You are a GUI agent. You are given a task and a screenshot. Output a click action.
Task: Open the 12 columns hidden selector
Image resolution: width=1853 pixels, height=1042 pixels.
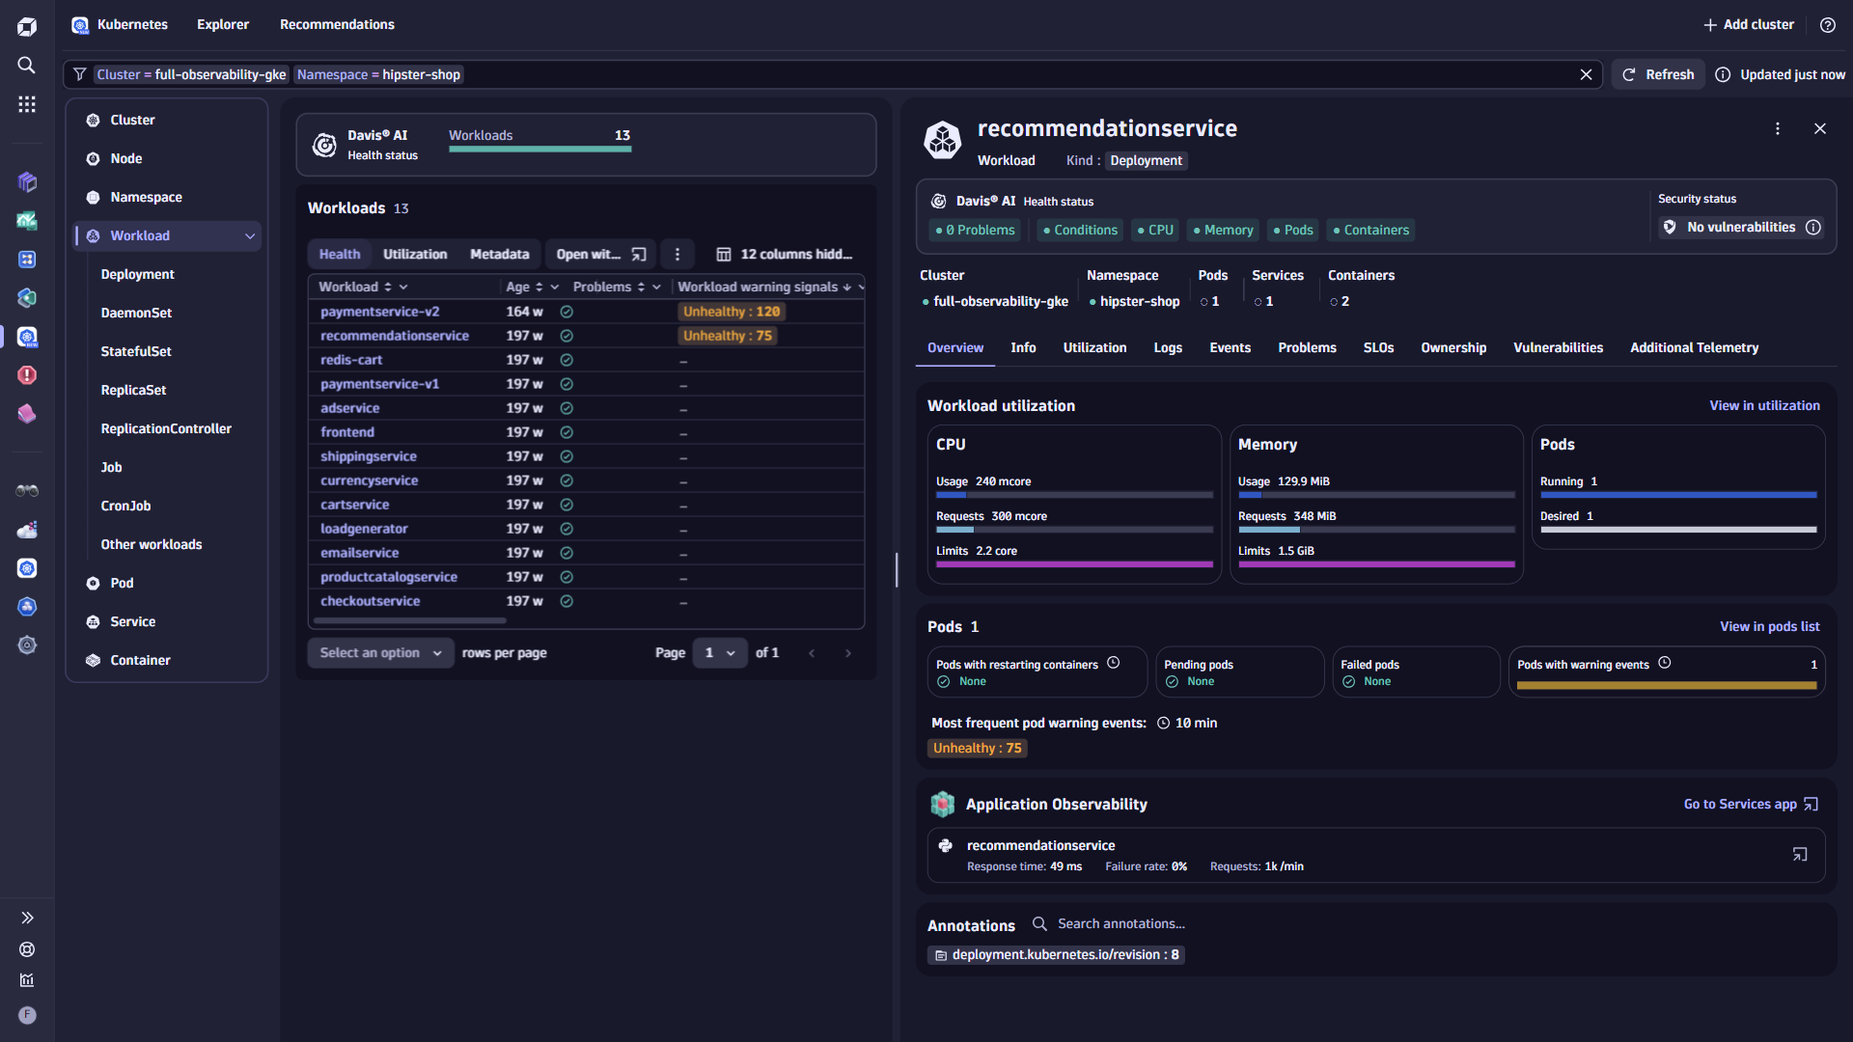coord(785,254)
